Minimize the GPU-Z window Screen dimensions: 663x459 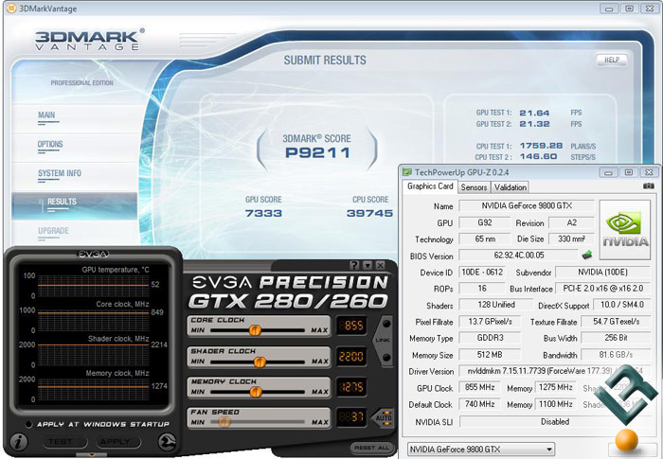[x=608, y=172]
